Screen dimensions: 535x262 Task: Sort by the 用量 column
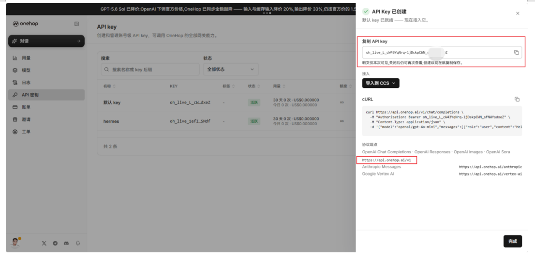pos(280,87)
